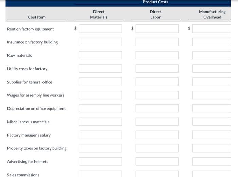Image resolution: width=238 pixels, height=177 pixels.
Task: Click the 'Direct Materials' column header
Action: (99, 14)
